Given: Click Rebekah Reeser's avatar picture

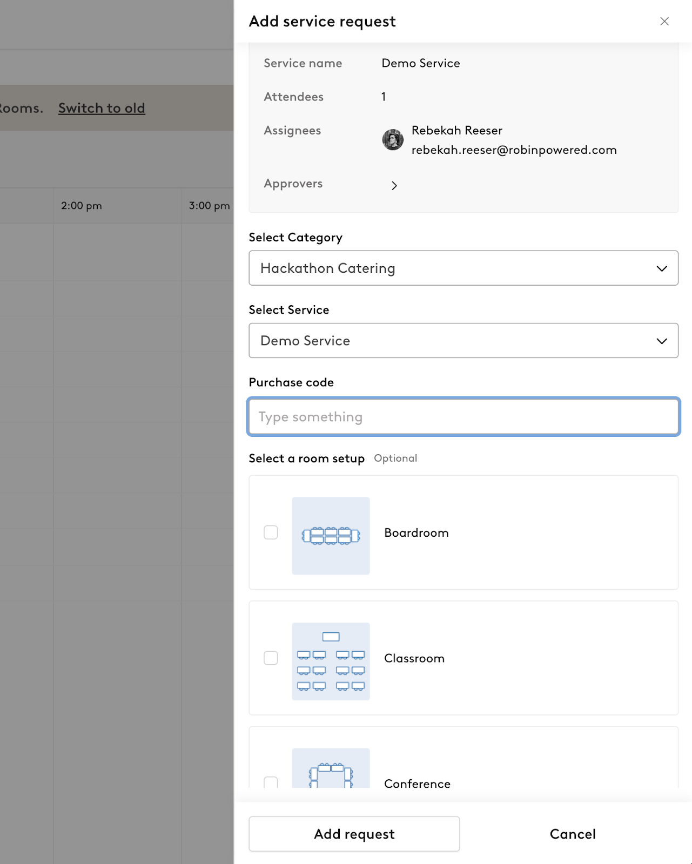Looking at the screenshot, I should coord(393,140).
